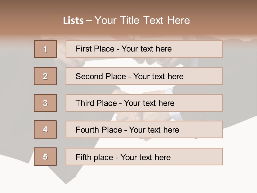
Task: Click the number 5 box
Action: click(45, 157)
